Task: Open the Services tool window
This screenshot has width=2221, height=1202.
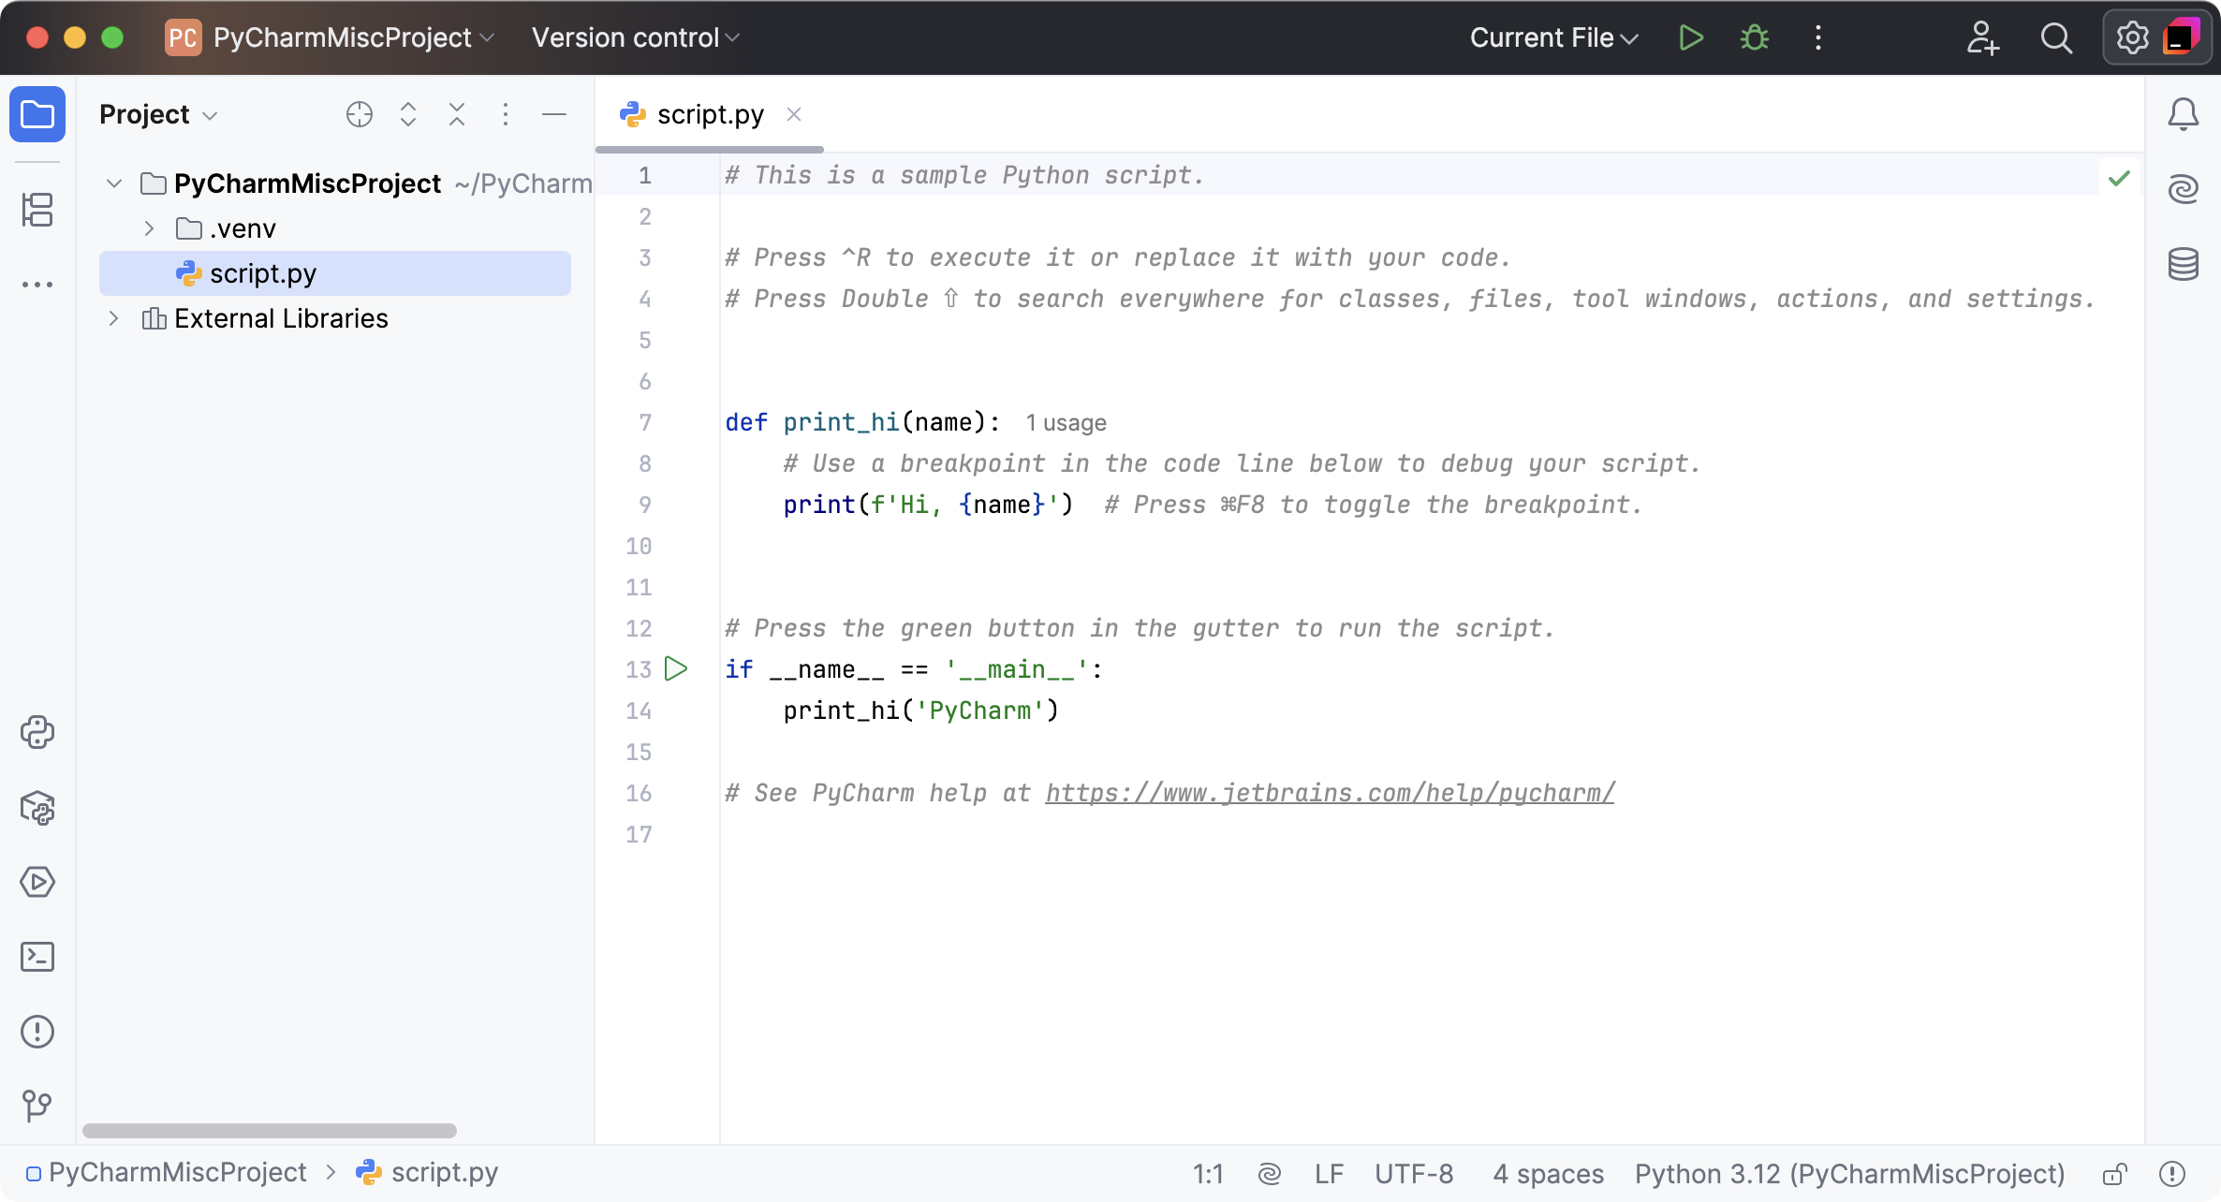Action: [37, 881]
